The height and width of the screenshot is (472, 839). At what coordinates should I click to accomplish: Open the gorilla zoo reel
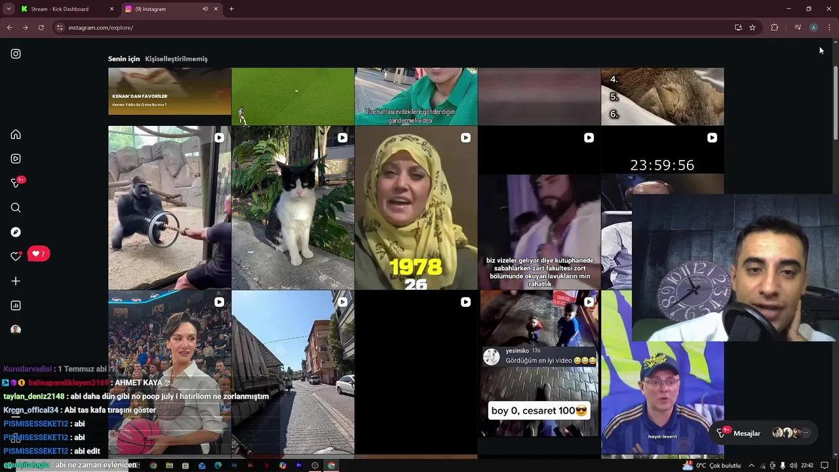(x=169, y=208)
